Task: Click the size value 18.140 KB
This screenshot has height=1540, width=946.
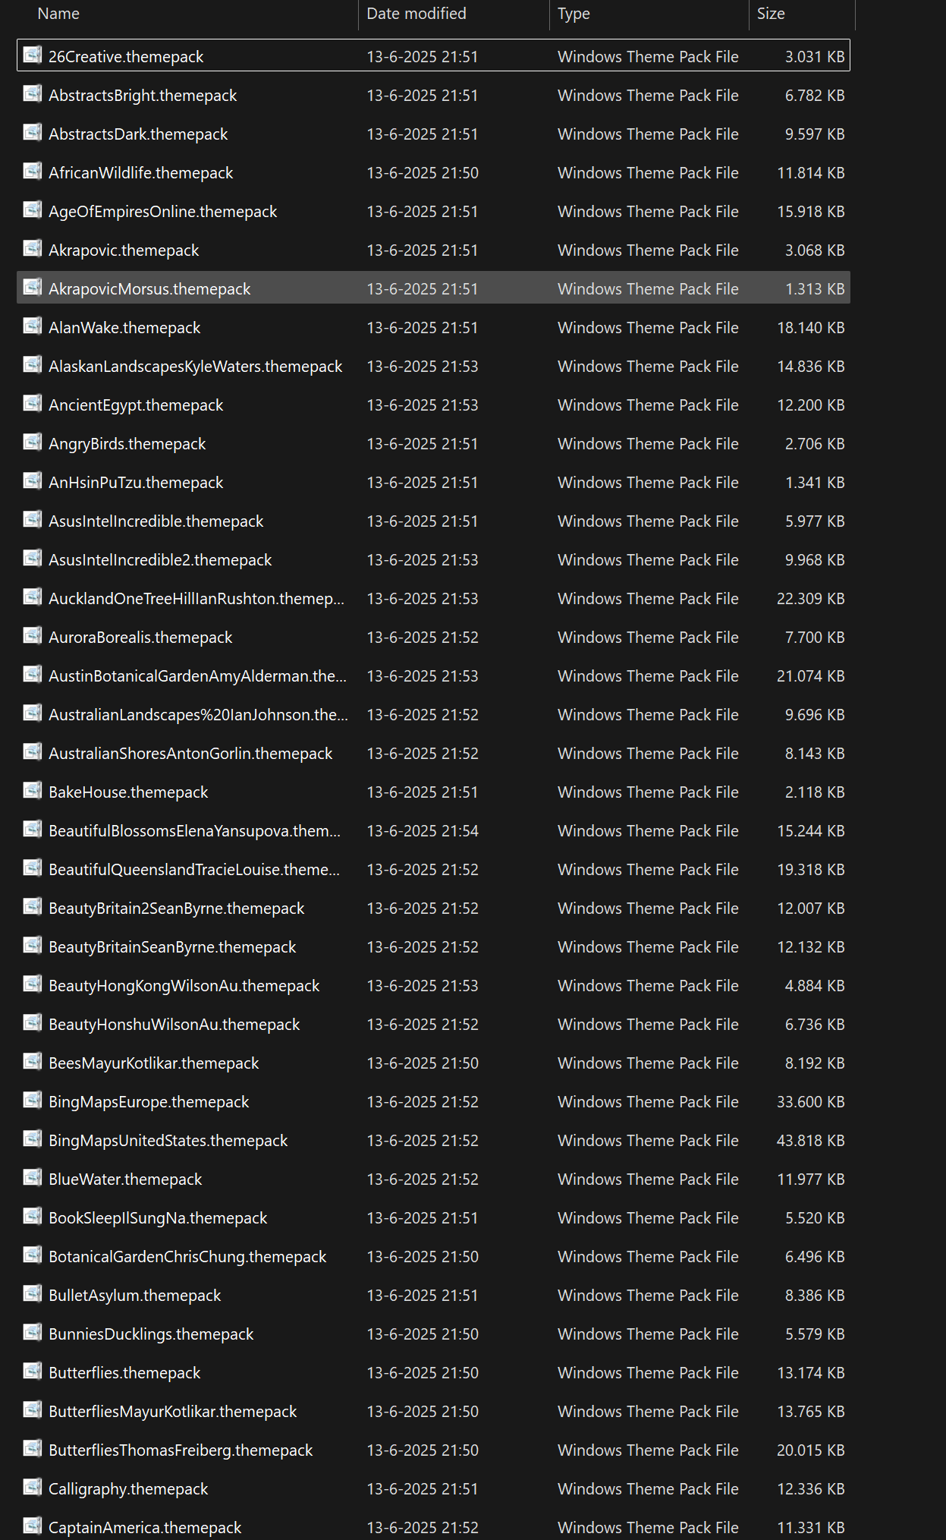Action: pos(810,328)
